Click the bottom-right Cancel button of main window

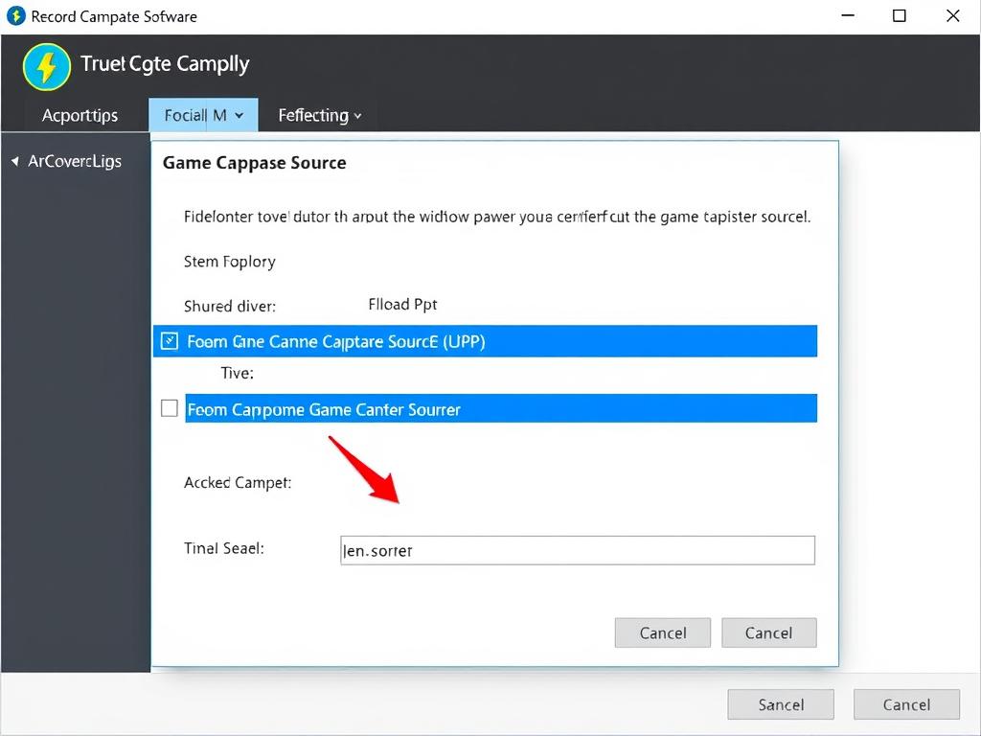[906, 704]
